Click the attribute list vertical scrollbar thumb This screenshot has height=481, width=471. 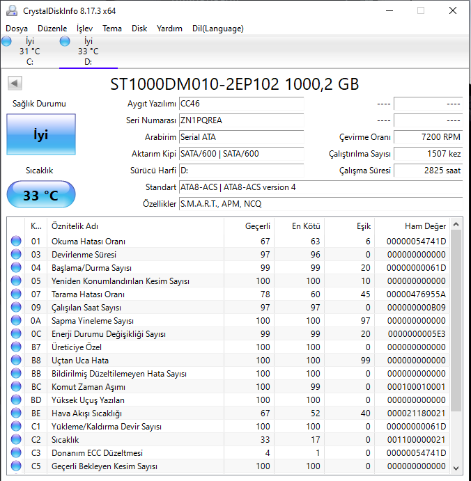456,321
